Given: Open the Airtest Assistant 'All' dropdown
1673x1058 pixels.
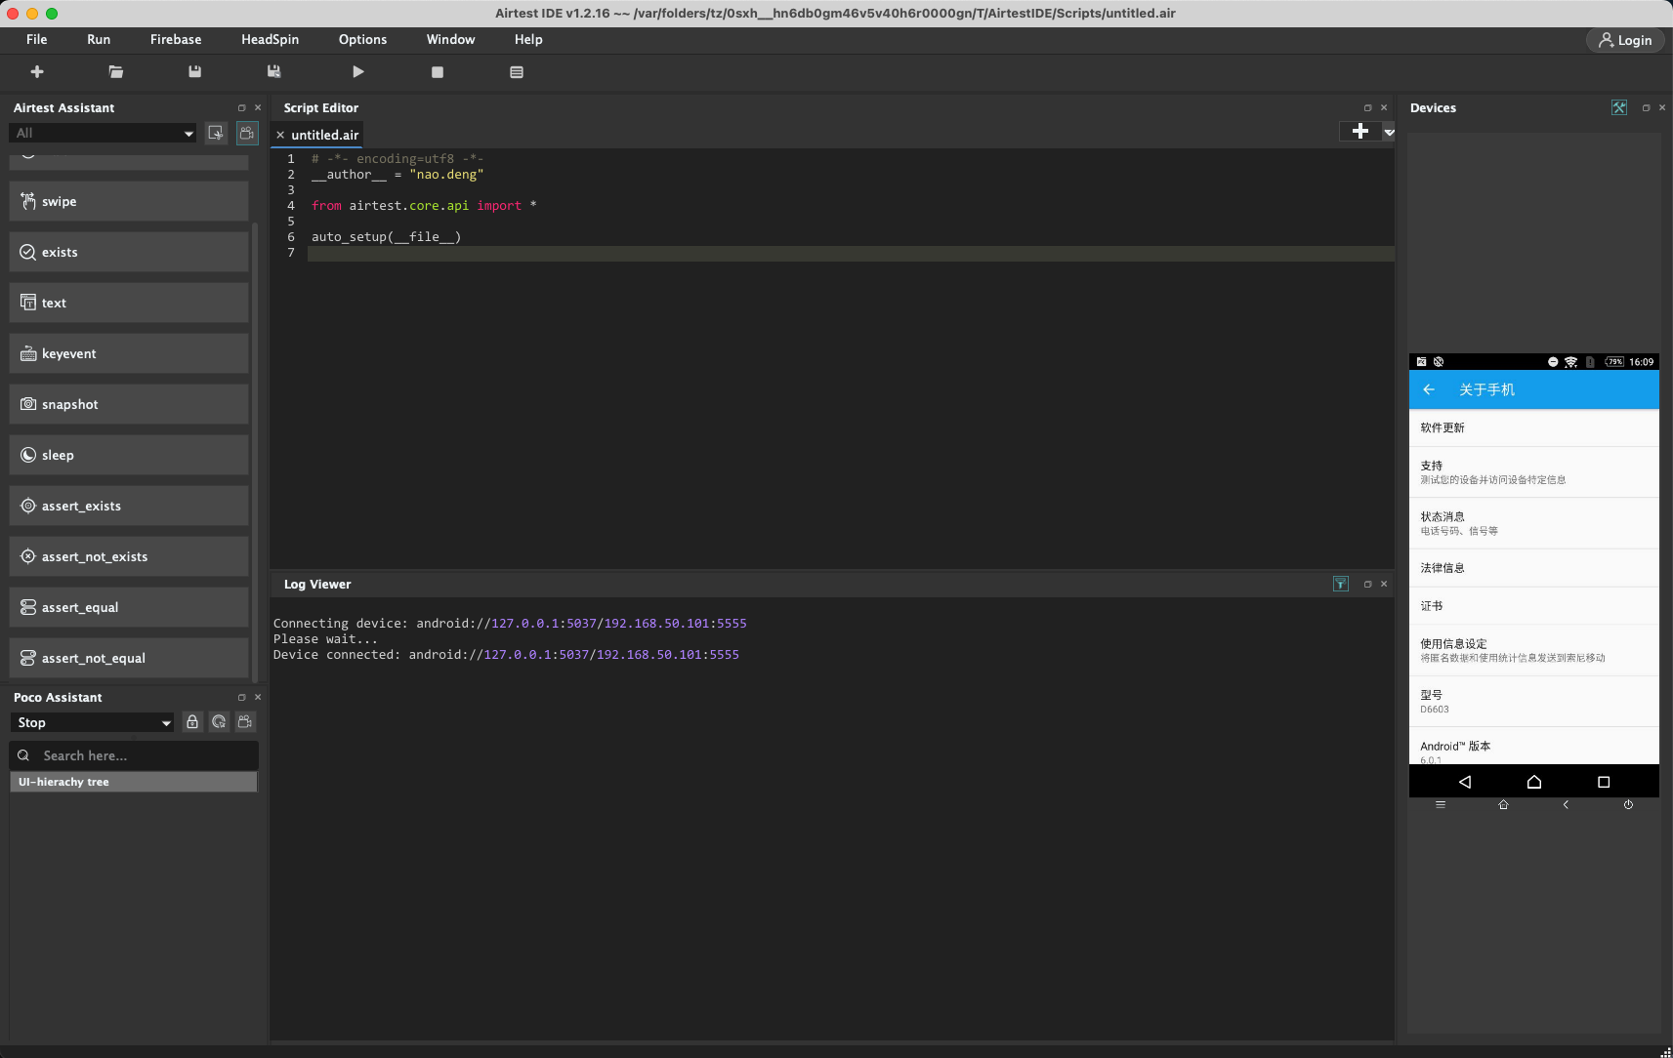Looking at the screenshot, I should [103, 133].
